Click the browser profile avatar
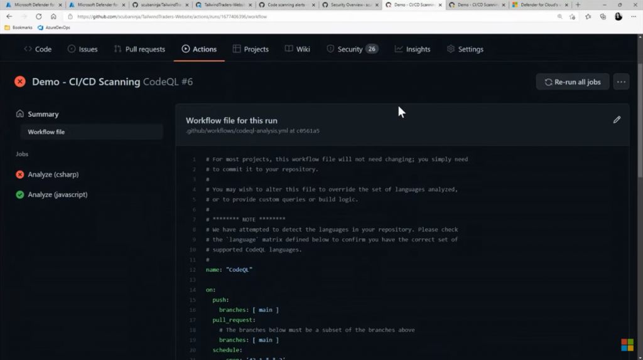The width and height of the screenshot is (643, 360). coord(619,16)
